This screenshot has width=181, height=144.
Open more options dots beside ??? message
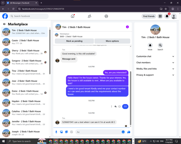[x=111, y=107]
